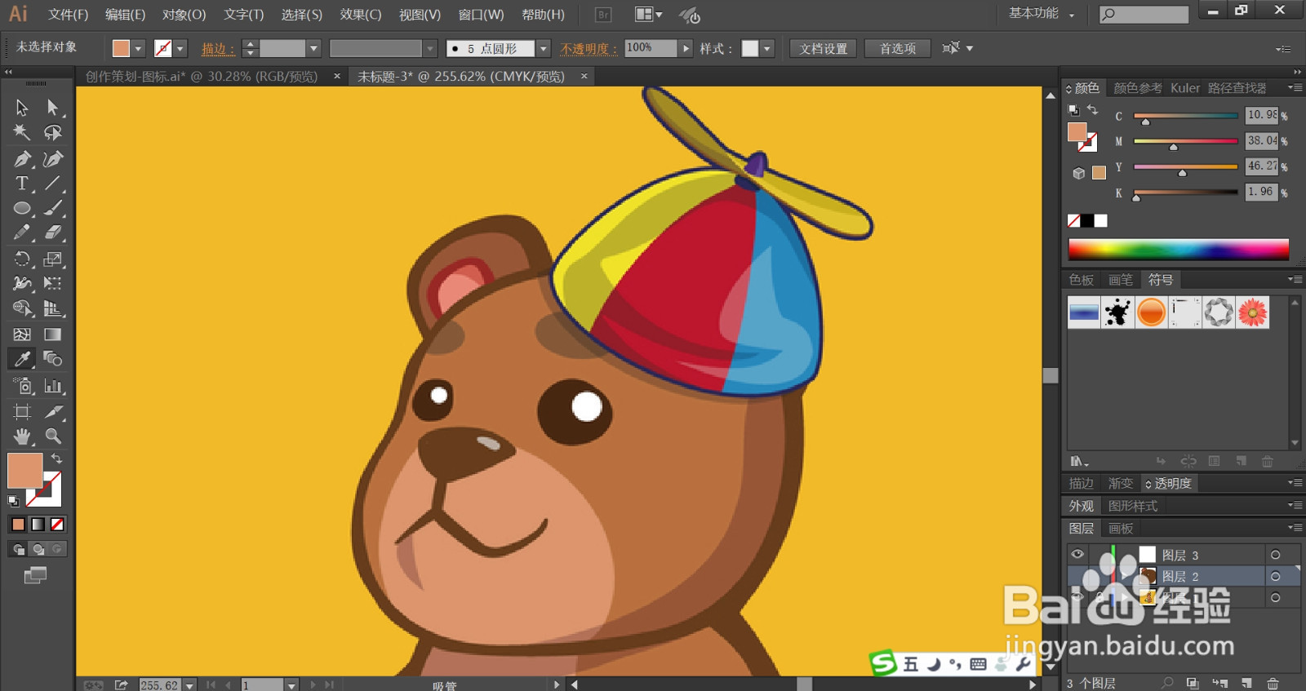This screenshot has width=1306, height=691.
Task: Select the Selection tool arrow
Action: 22,108
